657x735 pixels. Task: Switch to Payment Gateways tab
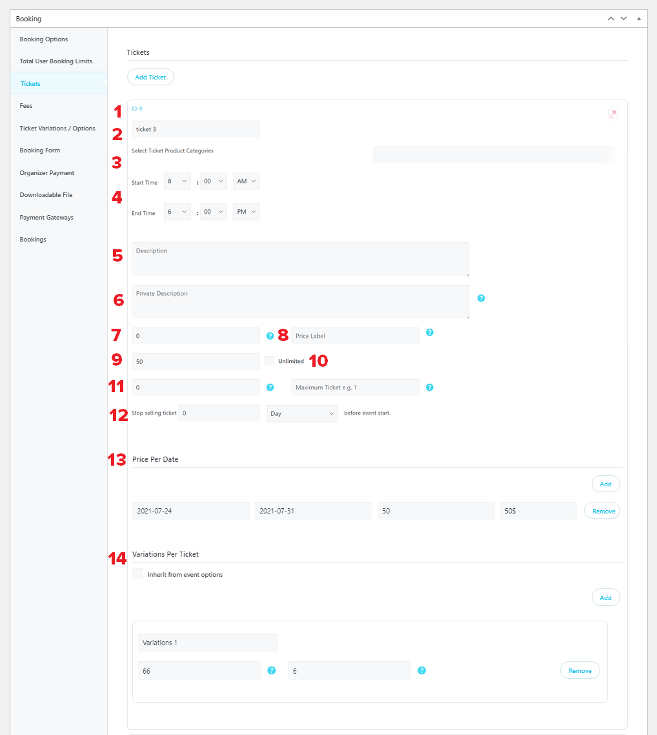coord(46,218)
